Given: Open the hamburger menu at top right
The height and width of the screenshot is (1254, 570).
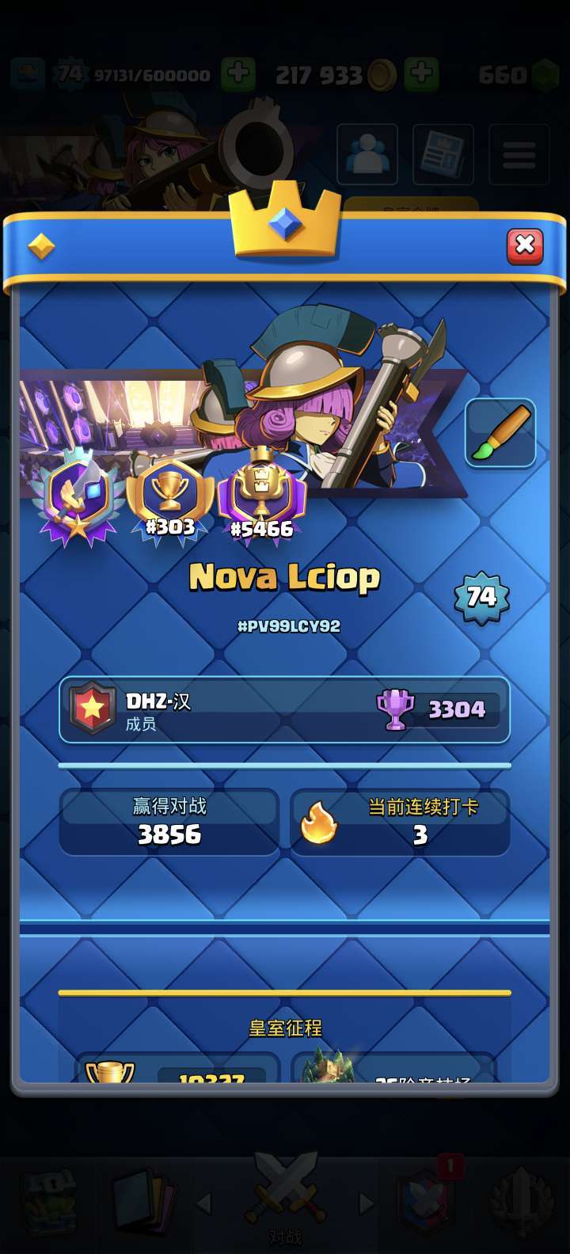Looking at the screenshot, I should [x=519, y=155].
